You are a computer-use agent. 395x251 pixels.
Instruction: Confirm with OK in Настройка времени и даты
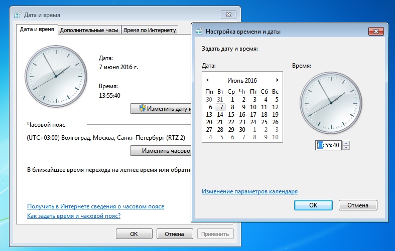tap(313, 205)
